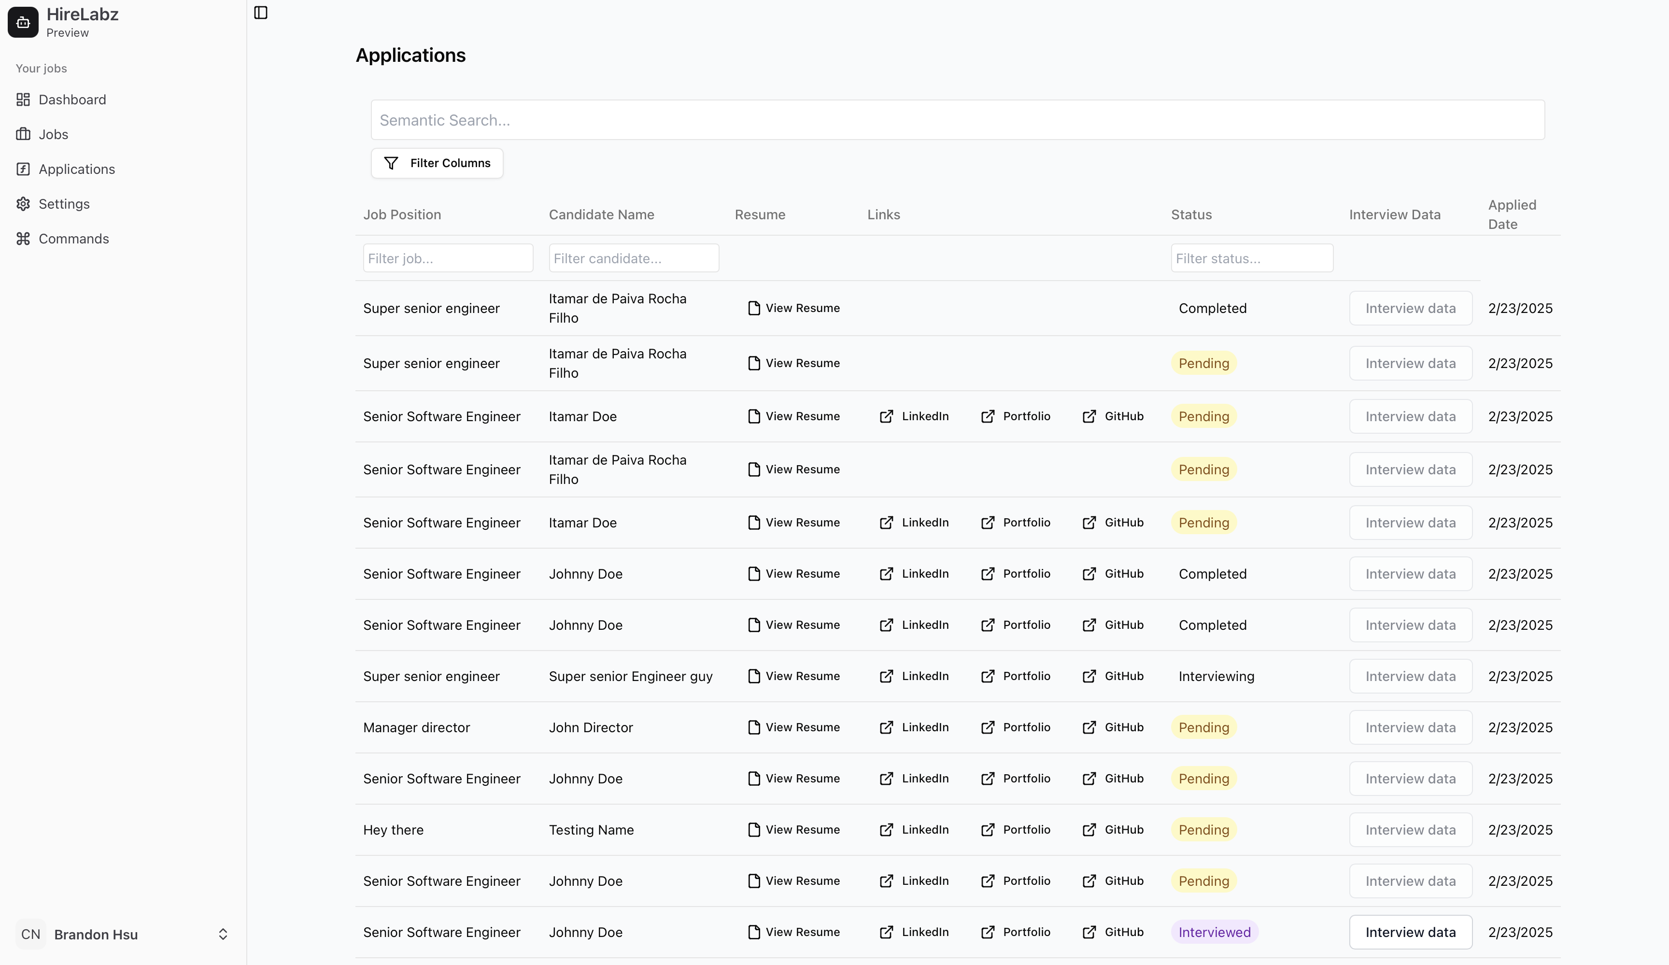Open LinkedIn for Super senior Engineer guy

click(x=914, y=676)
